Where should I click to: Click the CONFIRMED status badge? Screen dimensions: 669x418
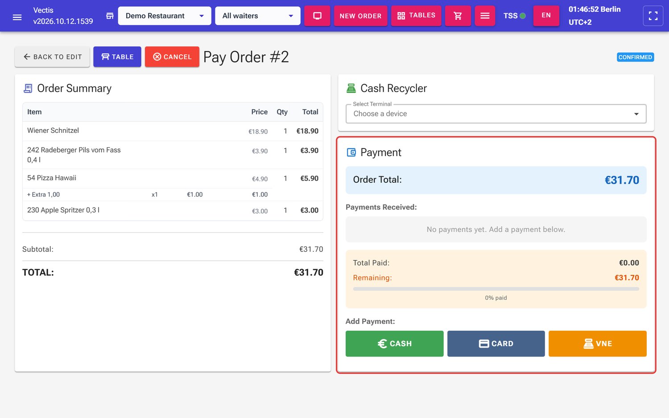coord(635,57)
